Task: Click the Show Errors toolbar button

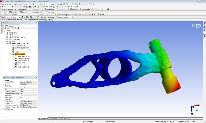Action: (x=54, y=4)
